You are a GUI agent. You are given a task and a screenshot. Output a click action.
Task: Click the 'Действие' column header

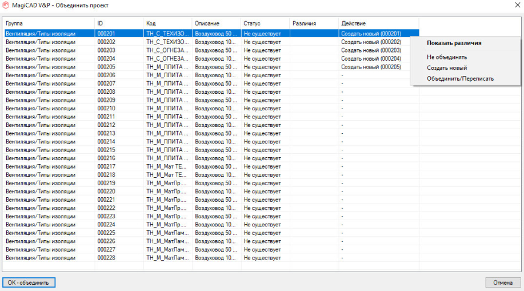378,23
